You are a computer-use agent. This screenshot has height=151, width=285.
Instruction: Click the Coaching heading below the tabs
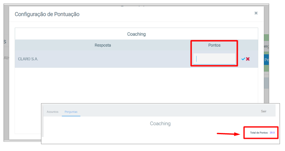(x=160, y=123)
